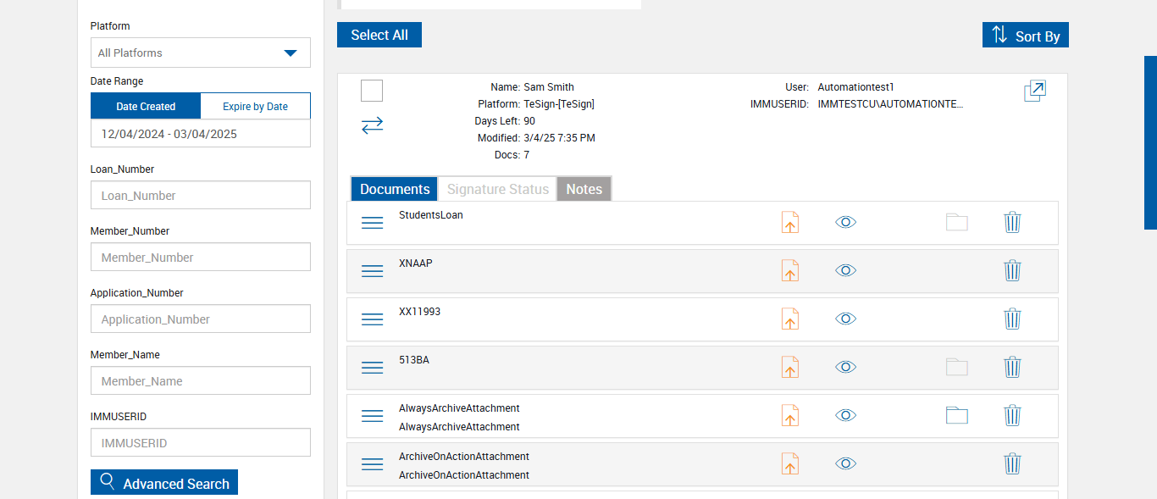Click the hamburger handle for 513BA

pos(373,368)
